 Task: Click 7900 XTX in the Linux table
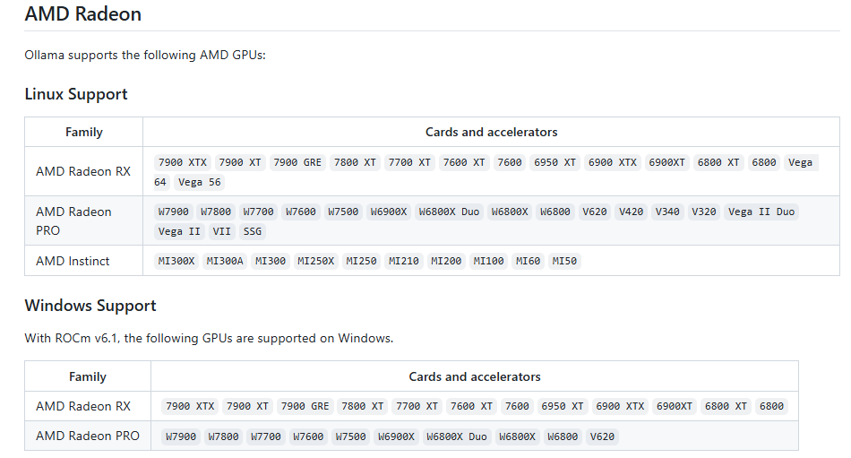(183, 162)
